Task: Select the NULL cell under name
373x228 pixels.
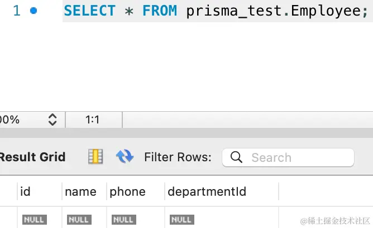Action: coord(79,220)
